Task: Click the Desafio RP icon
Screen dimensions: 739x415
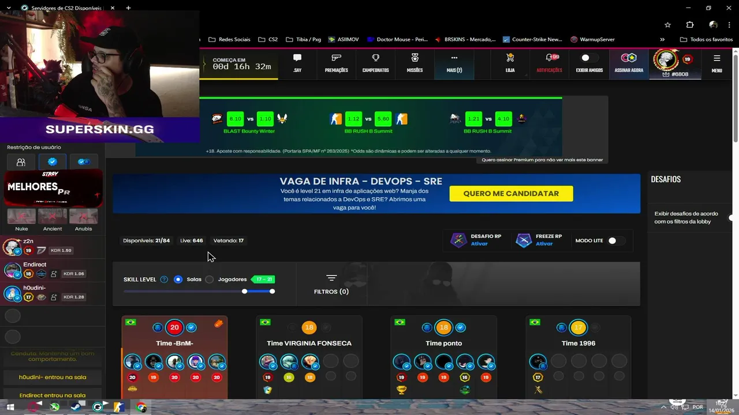Action: [458, 240]
